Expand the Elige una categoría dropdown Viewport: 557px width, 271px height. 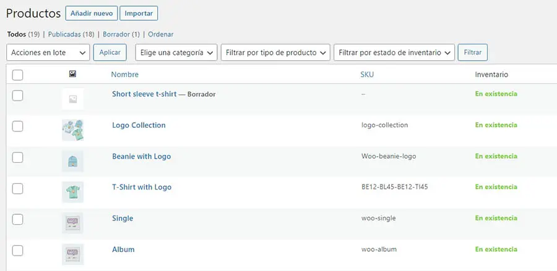click(x=176, y=52)
